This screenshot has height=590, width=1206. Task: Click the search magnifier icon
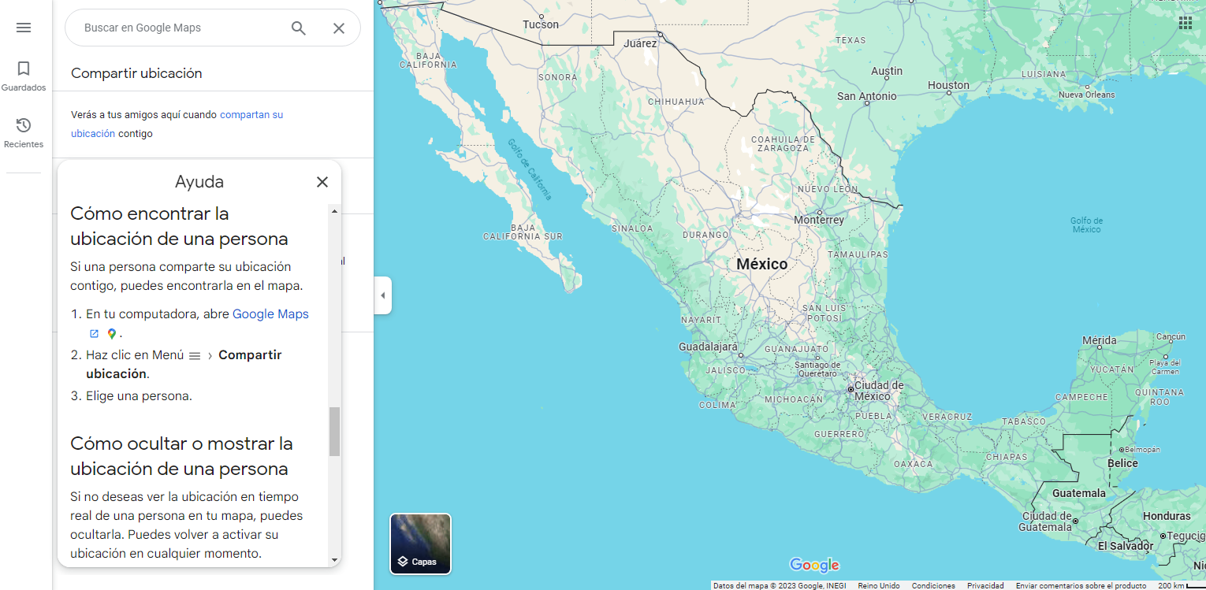[x=299, y=28]
